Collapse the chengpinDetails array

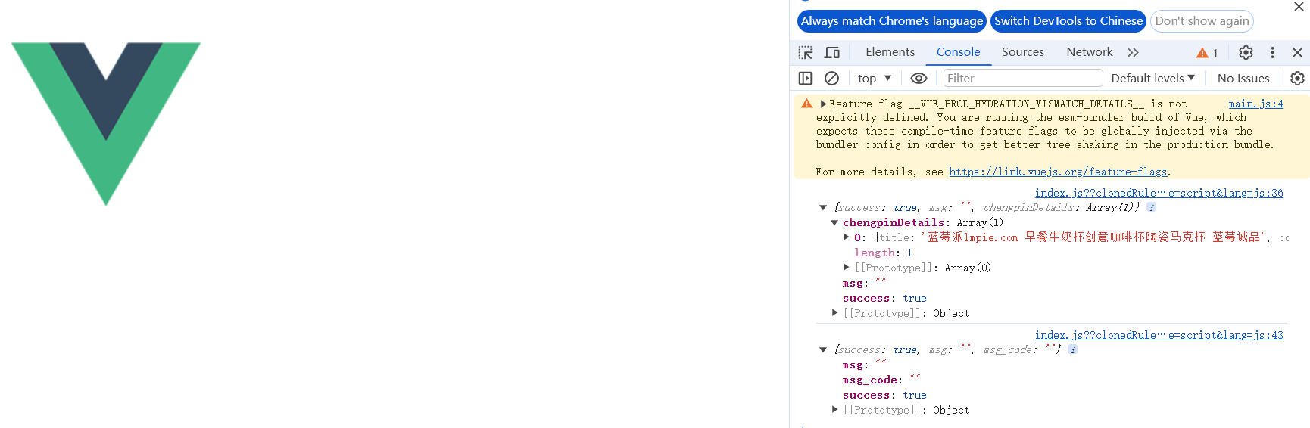pyautogui.click(x=834, y=222)
